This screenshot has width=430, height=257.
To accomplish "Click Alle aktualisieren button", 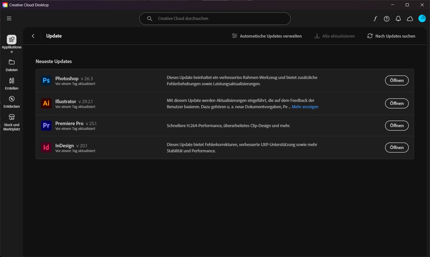I will point(335,36).
